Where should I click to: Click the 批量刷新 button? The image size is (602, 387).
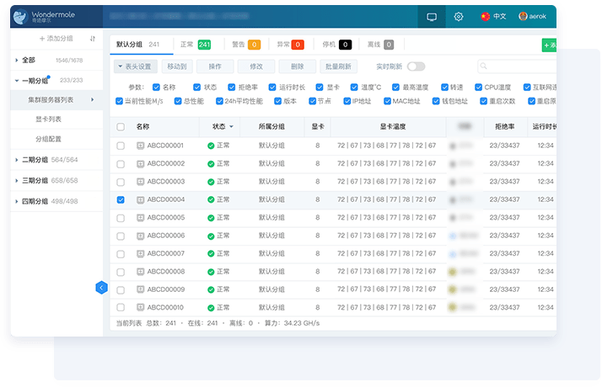tap(339, 66)
